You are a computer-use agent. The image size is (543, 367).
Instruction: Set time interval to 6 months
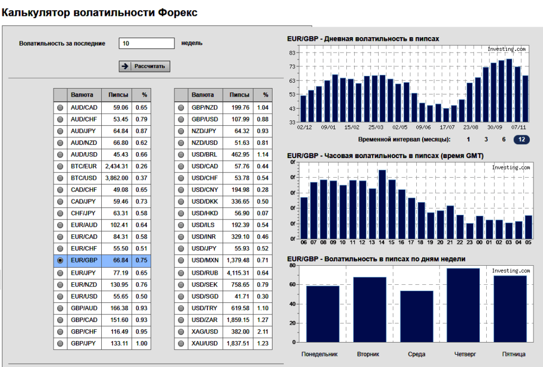[x=504, y=139]
